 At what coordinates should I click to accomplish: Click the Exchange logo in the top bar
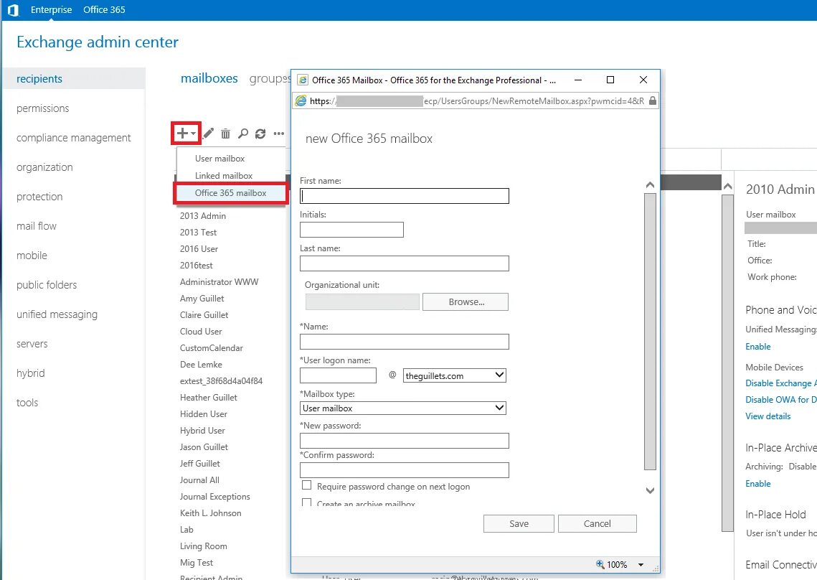[12, 9]
